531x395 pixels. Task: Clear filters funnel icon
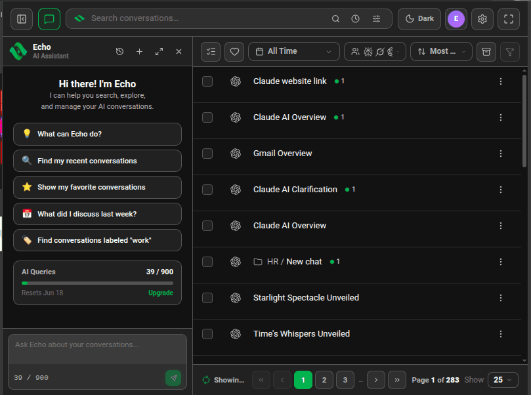[x=509, y=51]
